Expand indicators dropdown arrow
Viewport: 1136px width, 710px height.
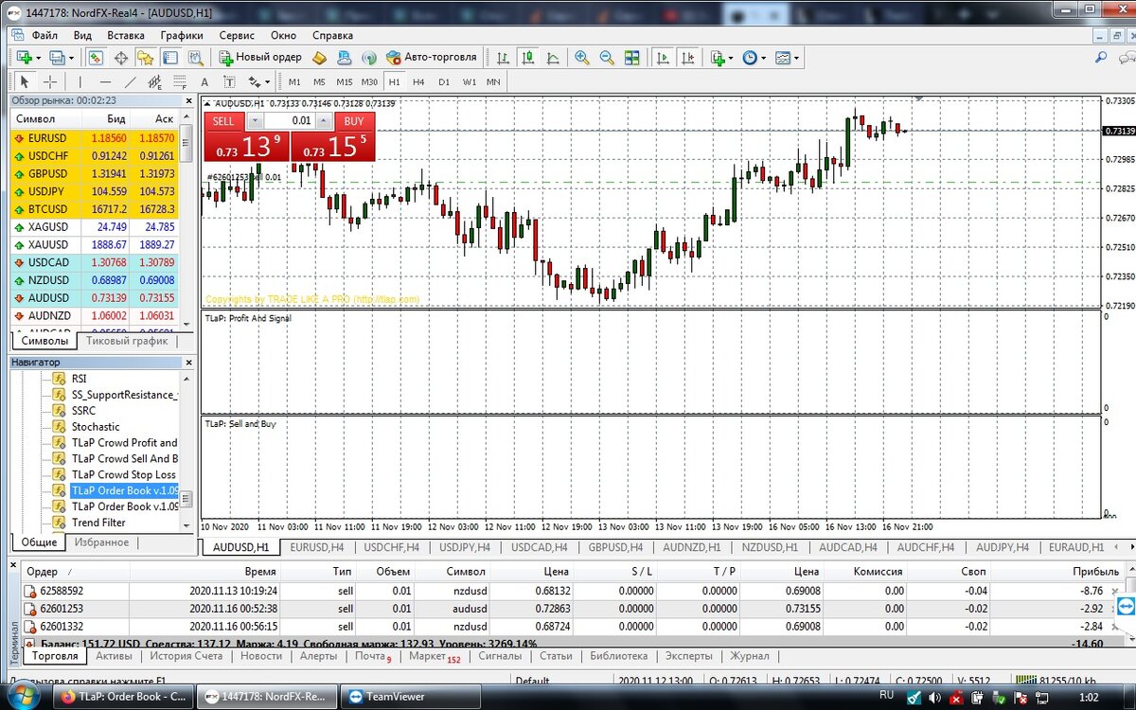[x=731, y=58]
